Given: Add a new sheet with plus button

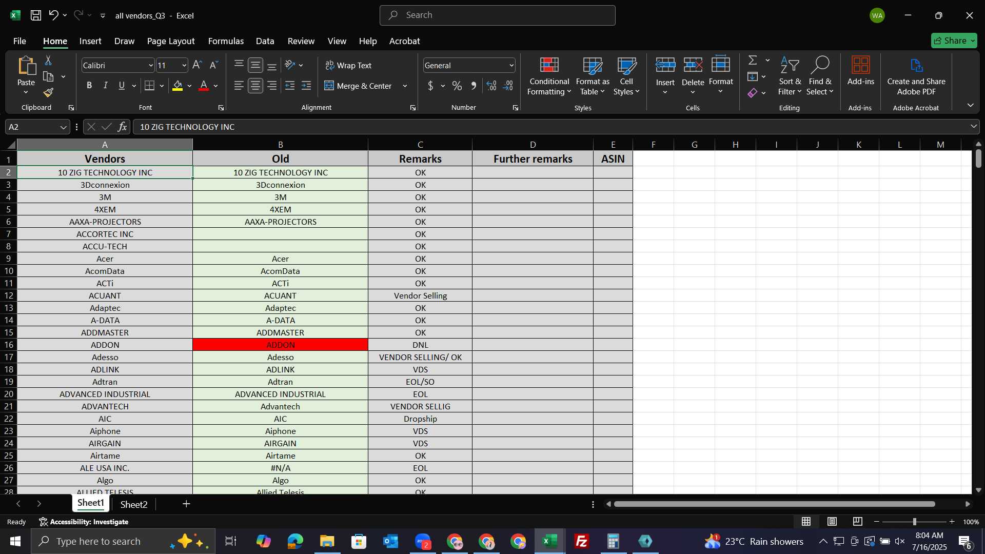Looking at the screenshot, I should click(x=186, y=504).
